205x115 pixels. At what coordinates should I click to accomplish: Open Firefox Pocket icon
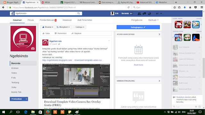pos(196,7)
